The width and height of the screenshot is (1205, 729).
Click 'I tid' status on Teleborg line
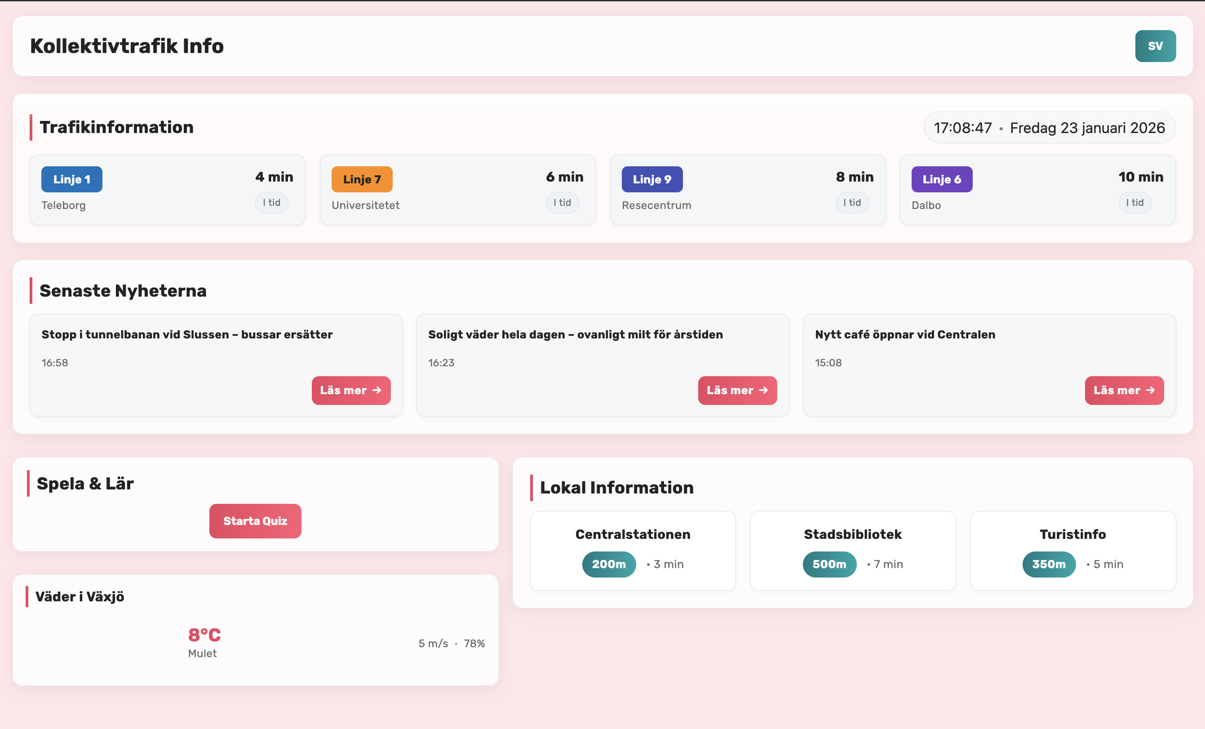point(271,203)
